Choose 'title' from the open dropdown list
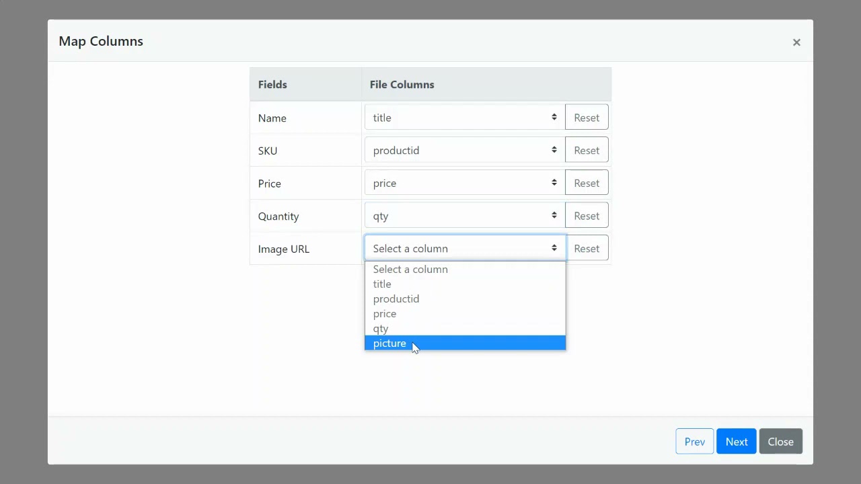 point(382,284)
